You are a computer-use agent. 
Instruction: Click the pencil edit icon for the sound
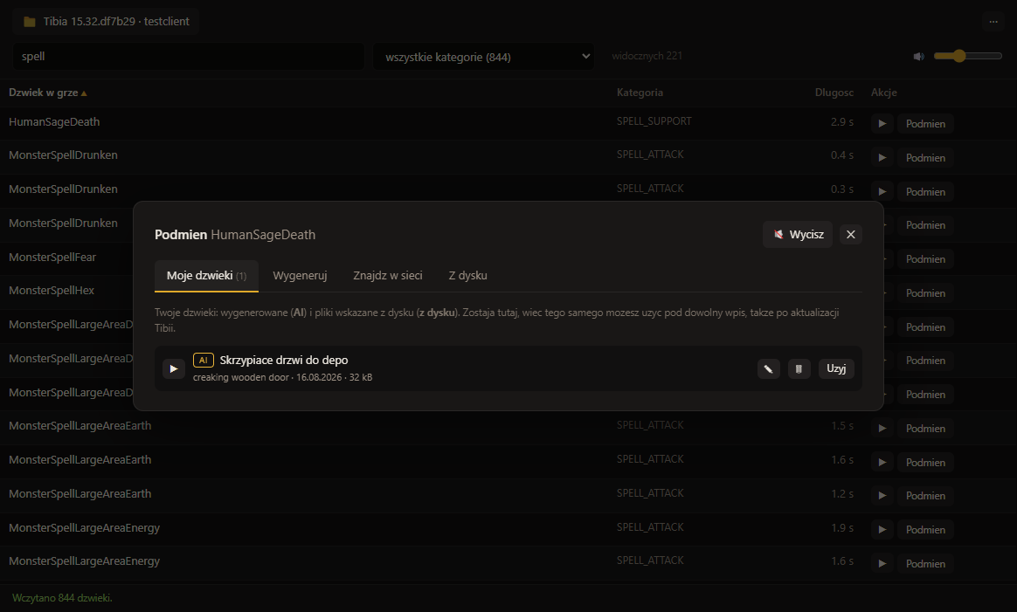coord(769,368)
